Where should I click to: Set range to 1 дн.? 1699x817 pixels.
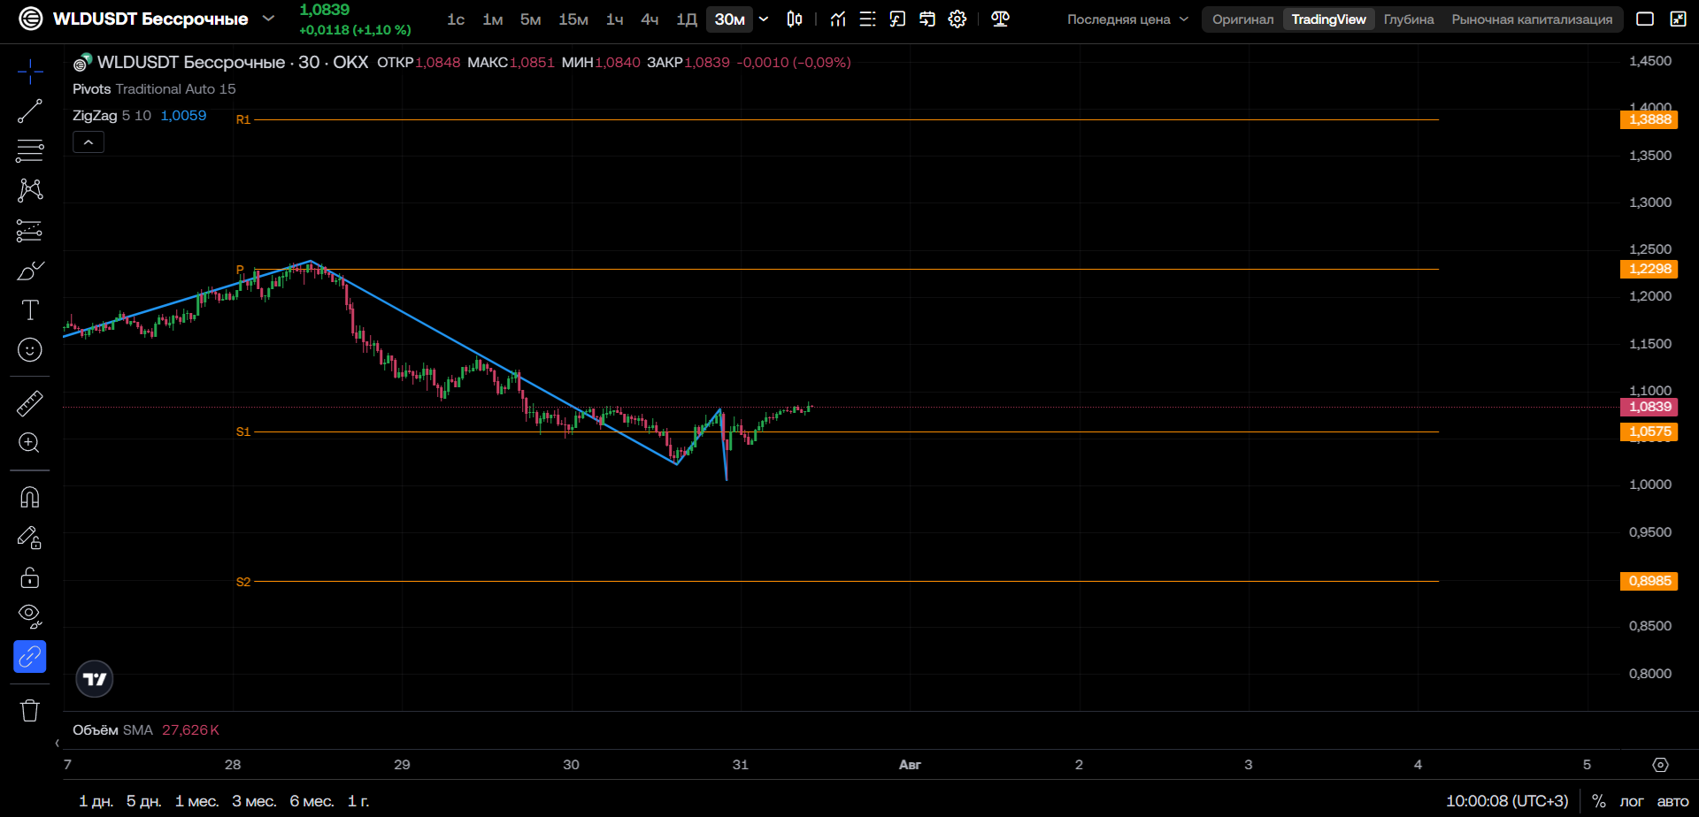click(x=96, y=801)
